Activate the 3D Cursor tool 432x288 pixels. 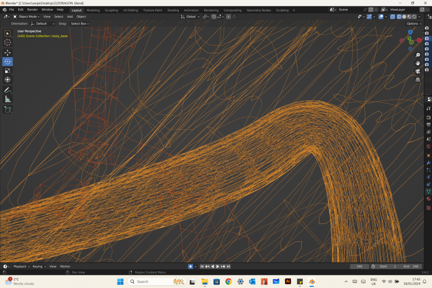pos(8,43)
